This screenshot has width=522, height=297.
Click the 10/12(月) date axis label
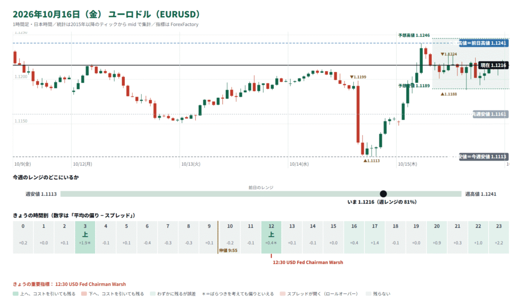pyautogui.click(x=83, y=164)
